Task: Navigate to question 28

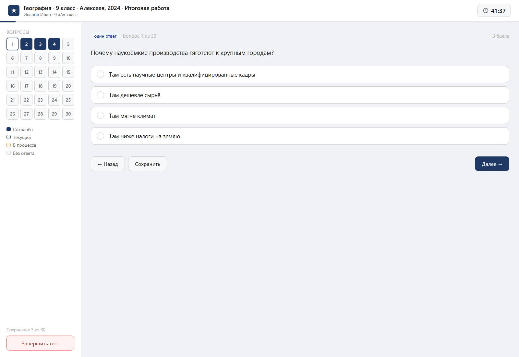Action: 40,114
